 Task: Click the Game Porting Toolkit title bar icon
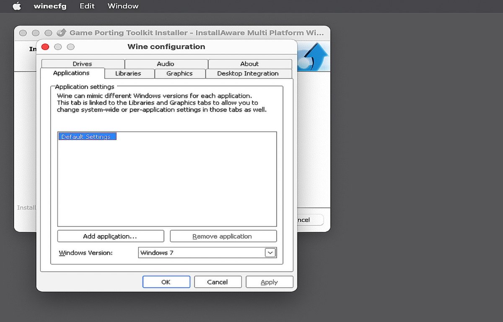61,33
